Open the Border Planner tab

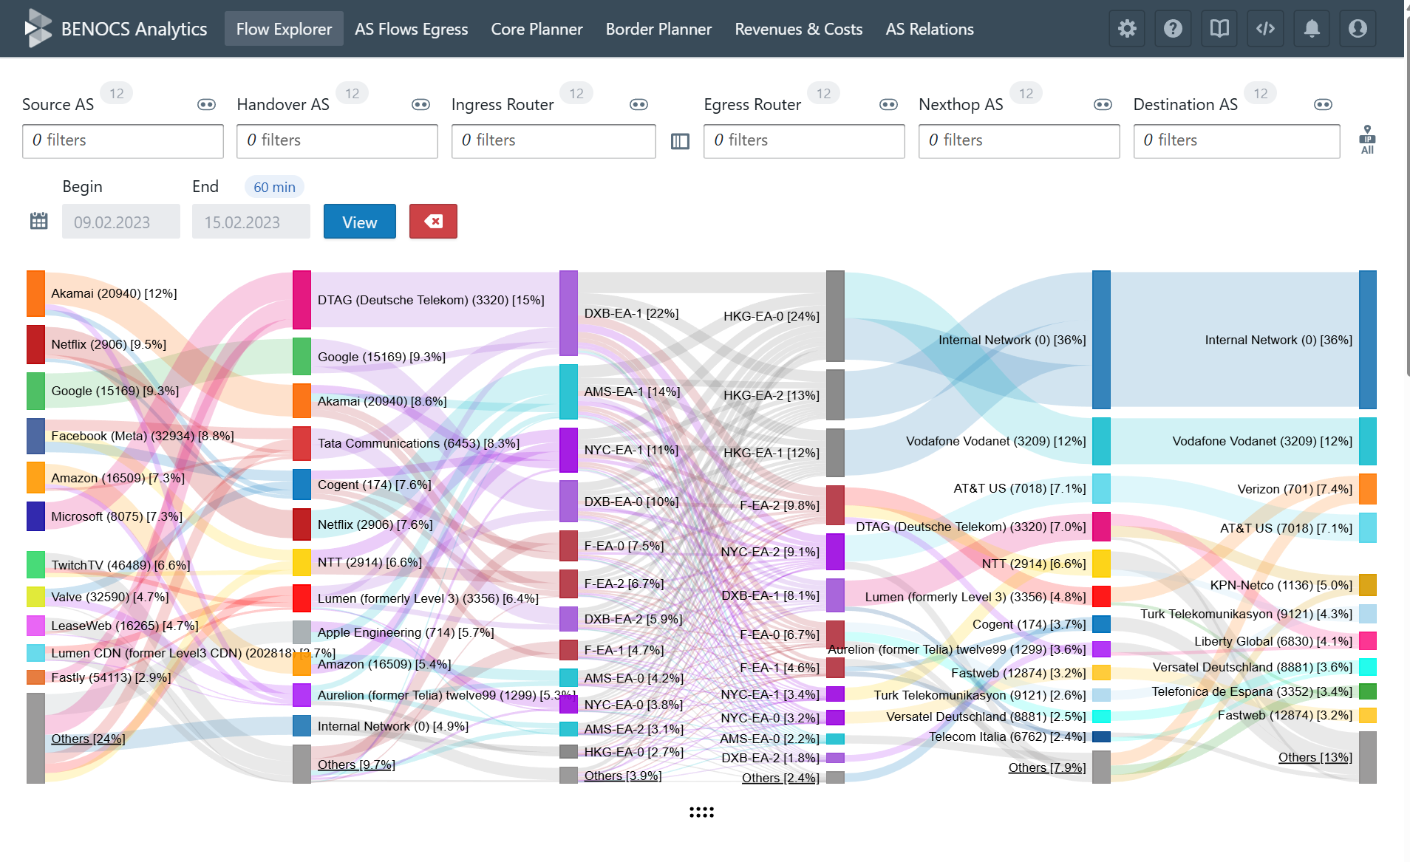pos(659,29)
